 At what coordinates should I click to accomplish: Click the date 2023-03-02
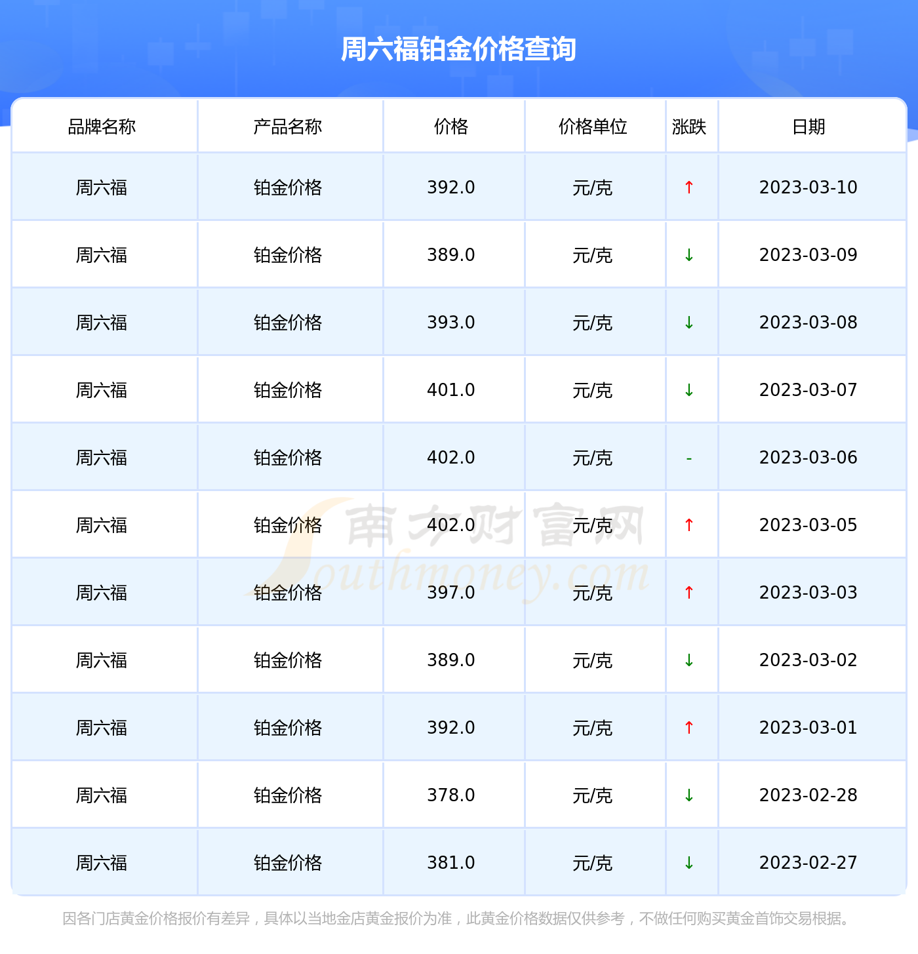click(x=808, y=660)
